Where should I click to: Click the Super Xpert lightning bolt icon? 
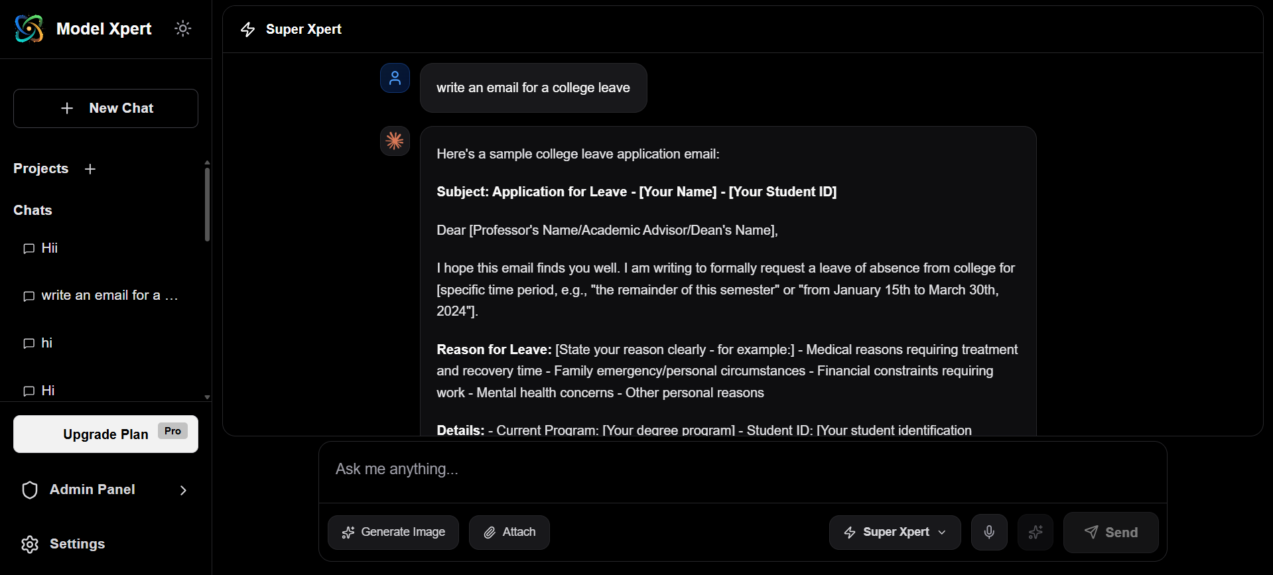pyautogui.click(x=247, y=29)
